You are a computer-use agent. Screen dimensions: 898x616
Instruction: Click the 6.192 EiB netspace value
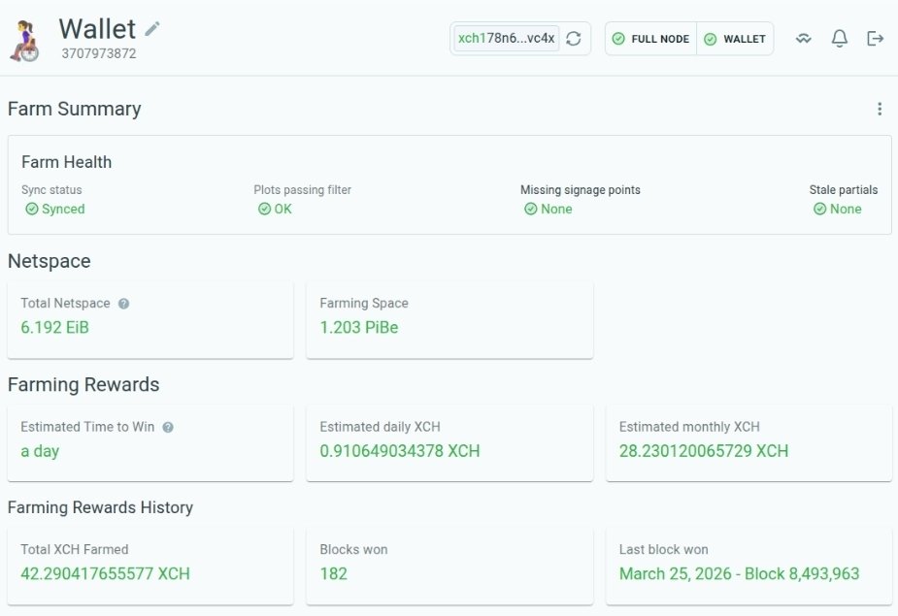click(55, 328)
